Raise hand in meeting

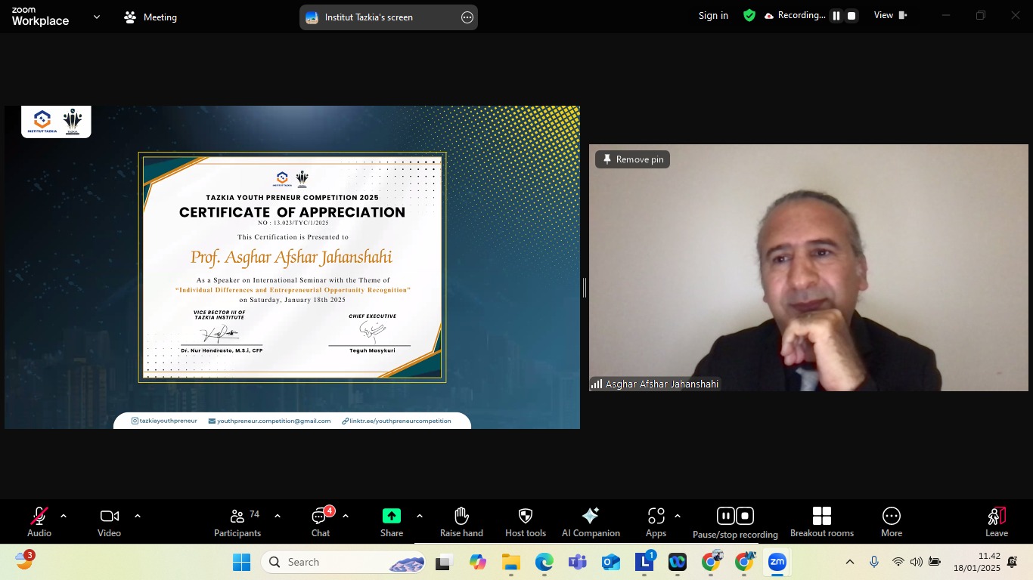461,522
